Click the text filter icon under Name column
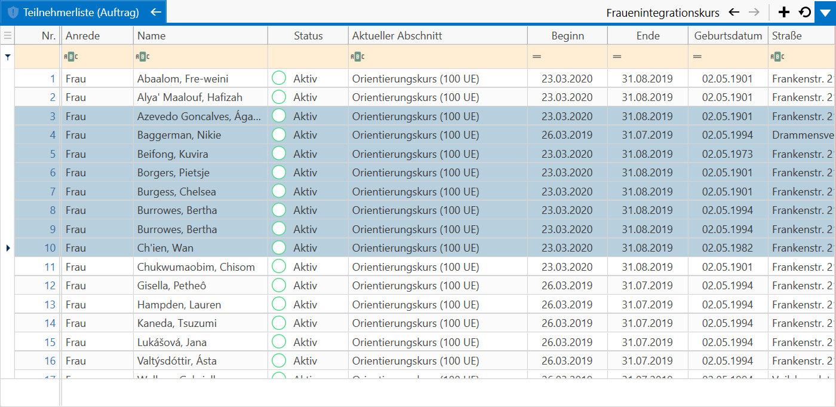 coord(143,57)
